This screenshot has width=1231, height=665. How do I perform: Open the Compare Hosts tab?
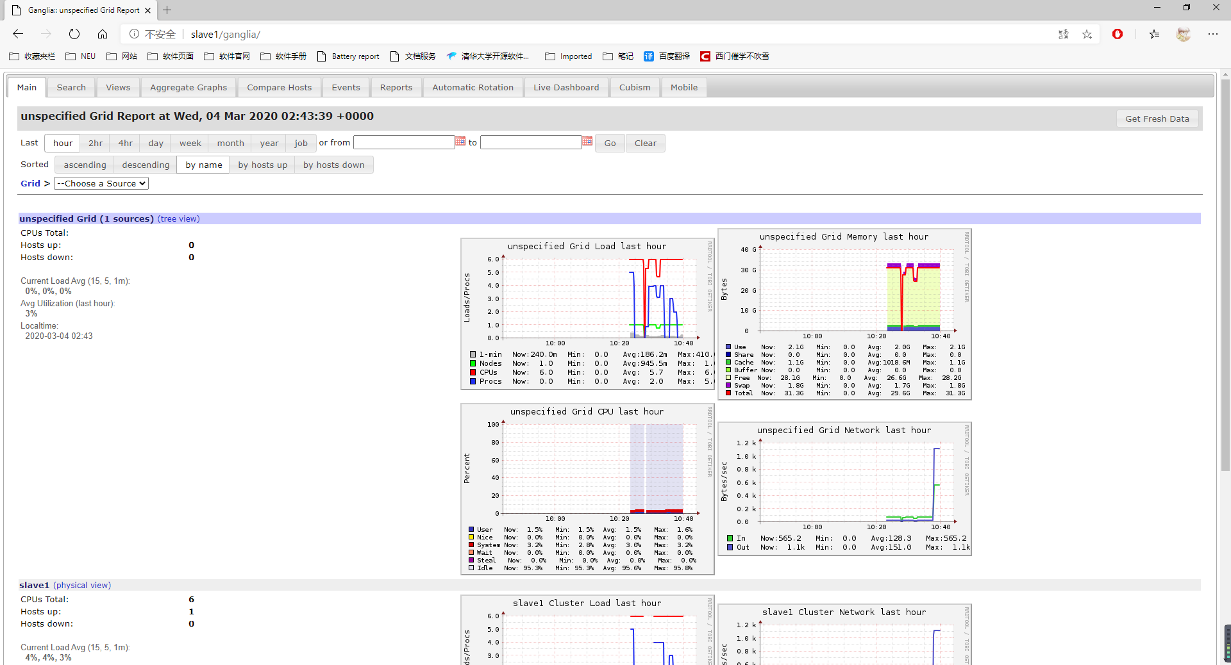pos(280,87)
